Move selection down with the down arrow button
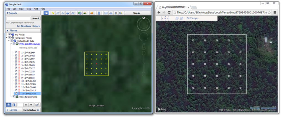 pyautogui.click(x=31, y=105)
